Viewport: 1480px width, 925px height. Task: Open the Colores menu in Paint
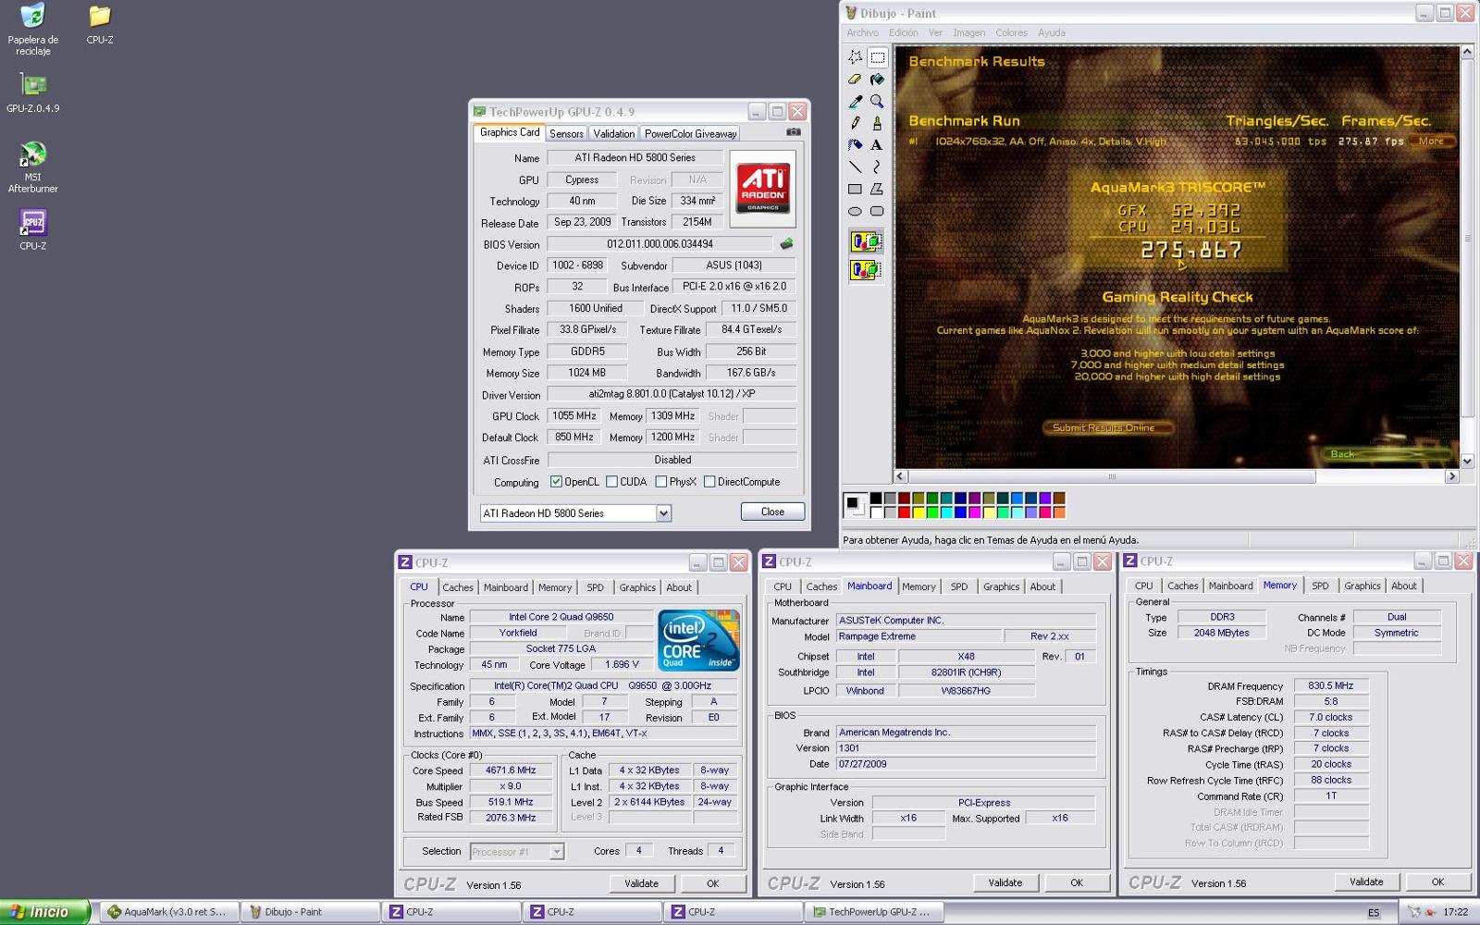pyautogui.click(x=1011, y=33)
